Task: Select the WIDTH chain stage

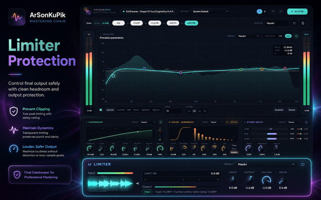Action: tap(173, 23)
